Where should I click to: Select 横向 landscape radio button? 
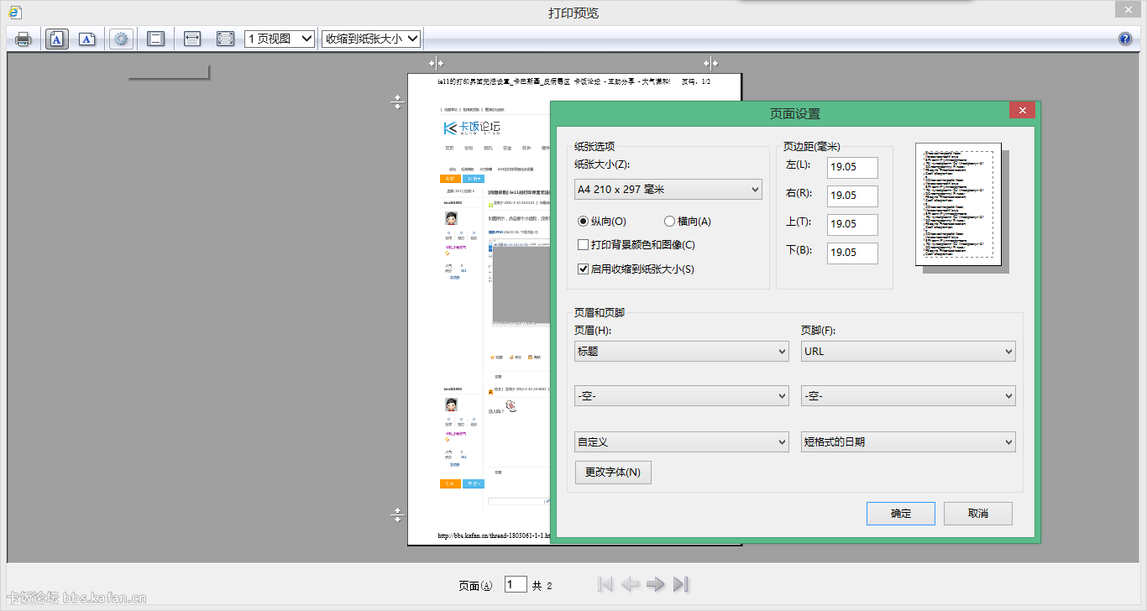(x=670, y=222)
